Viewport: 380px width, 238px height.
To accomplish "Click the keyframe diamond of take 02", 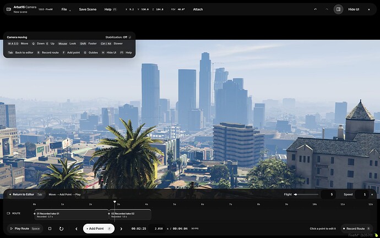I will pyautogui.click(x=109, y=214).
